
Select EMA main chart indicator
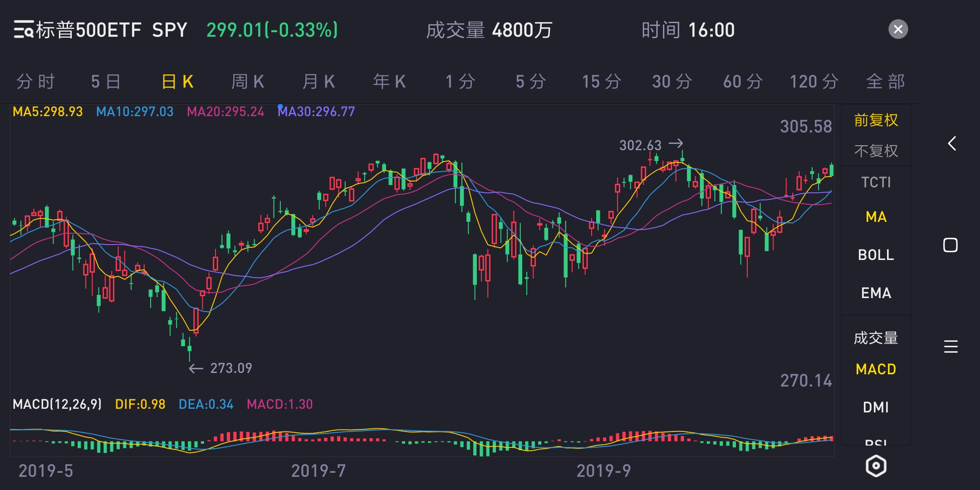point(876,293)
